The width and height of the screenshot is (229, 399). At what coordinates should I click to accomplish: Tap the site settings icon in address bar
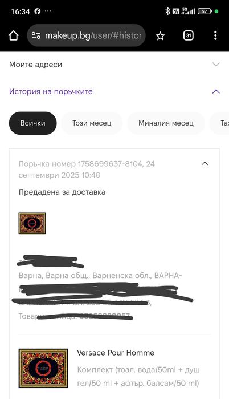(36, 35)
